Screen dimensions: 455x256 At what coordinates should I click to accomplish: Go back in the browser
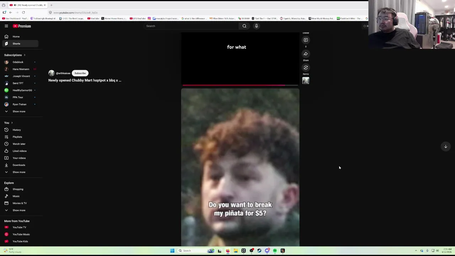(11, 12)
